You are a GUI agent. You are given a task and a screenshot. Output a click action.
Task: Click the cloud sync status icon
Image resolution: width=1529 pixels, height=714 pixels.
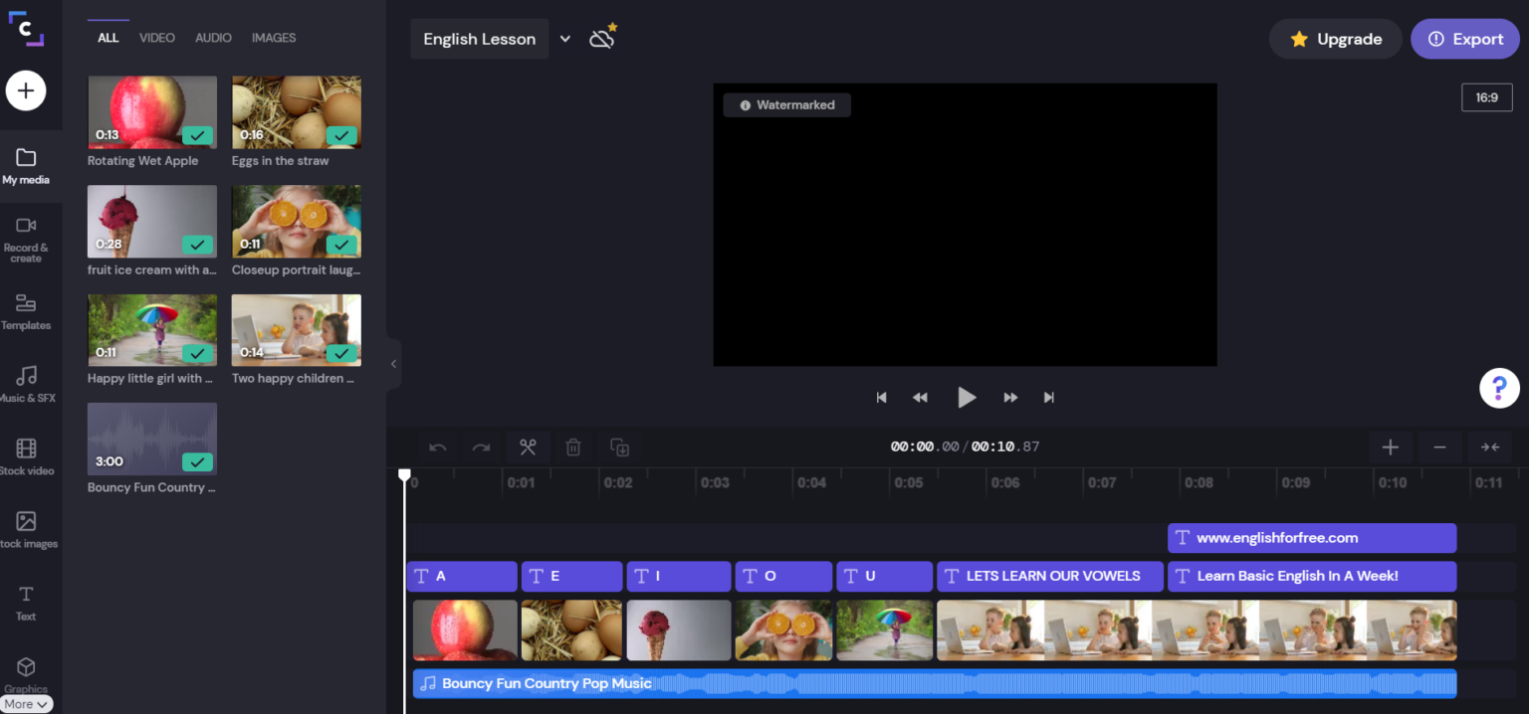point(602,39)
